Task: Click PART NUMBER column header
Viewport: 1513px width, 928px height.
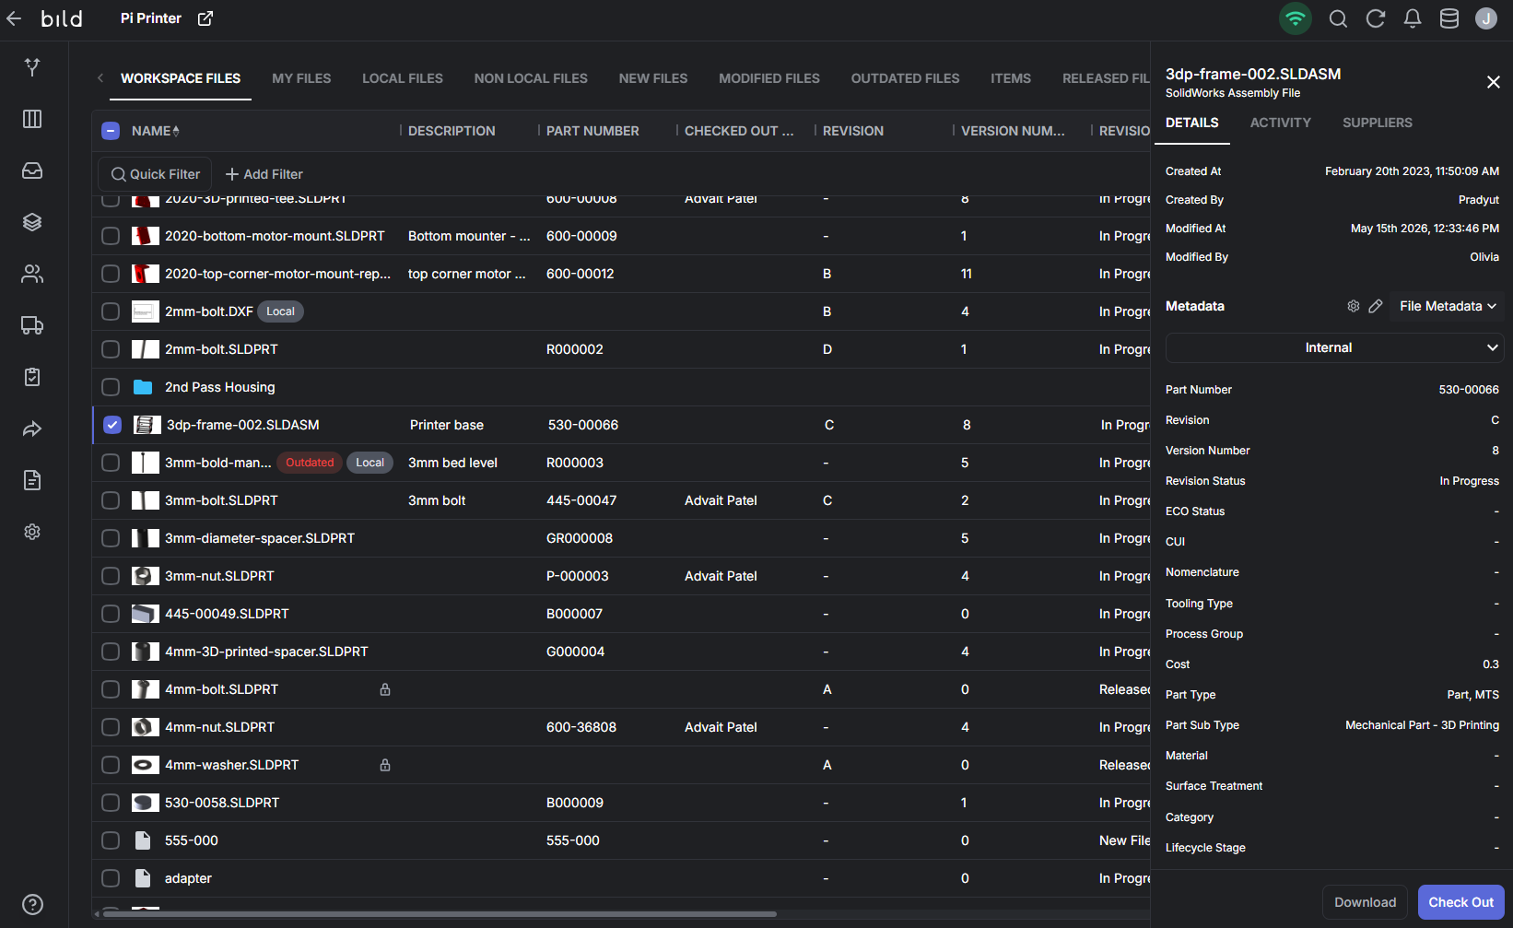Action: coord(592,131)
